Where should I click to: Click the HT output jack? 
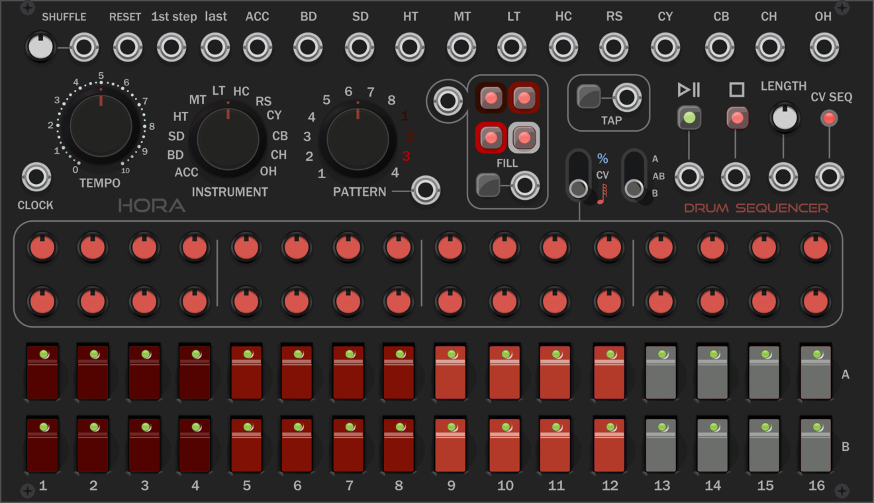[x=410, y=48]
